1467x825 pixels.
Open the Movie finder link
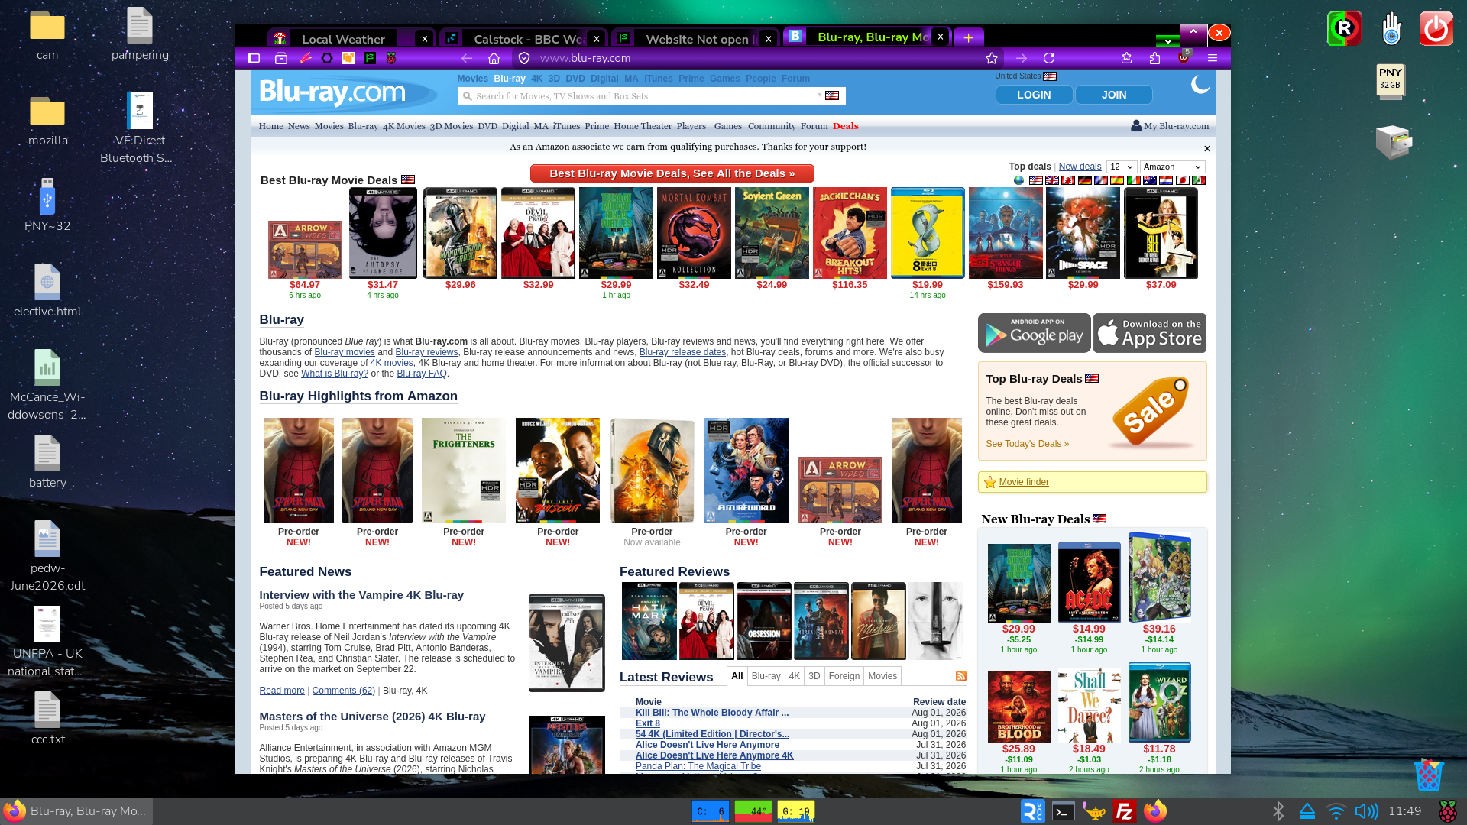[1024, 482]
